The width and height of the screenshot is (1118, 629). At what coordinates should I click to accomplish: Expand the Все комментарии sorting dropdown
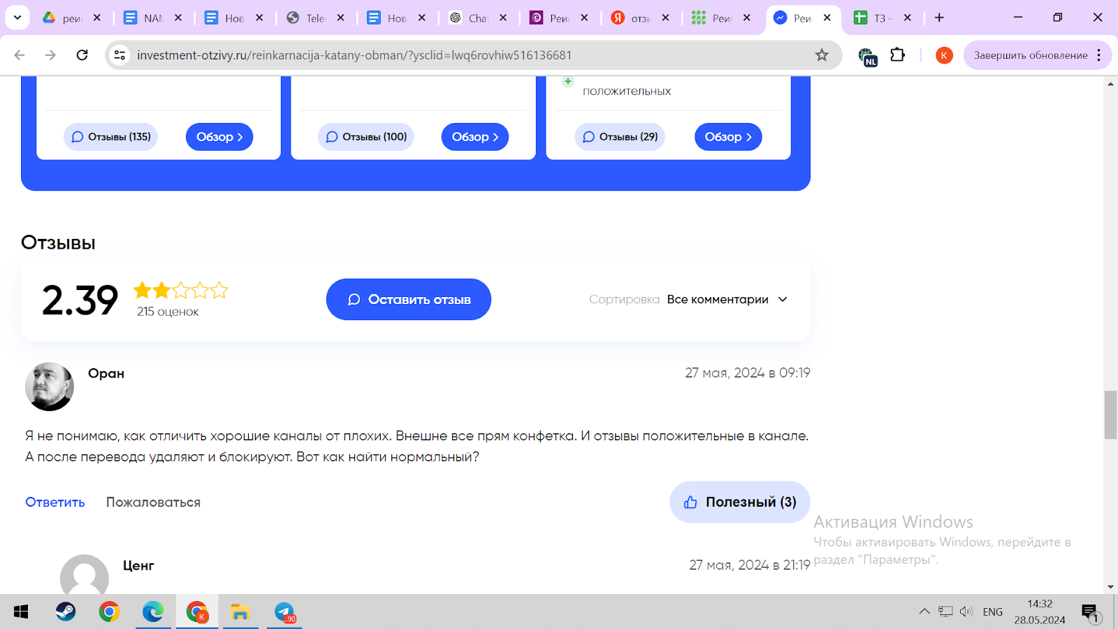(x=727, y=299)
